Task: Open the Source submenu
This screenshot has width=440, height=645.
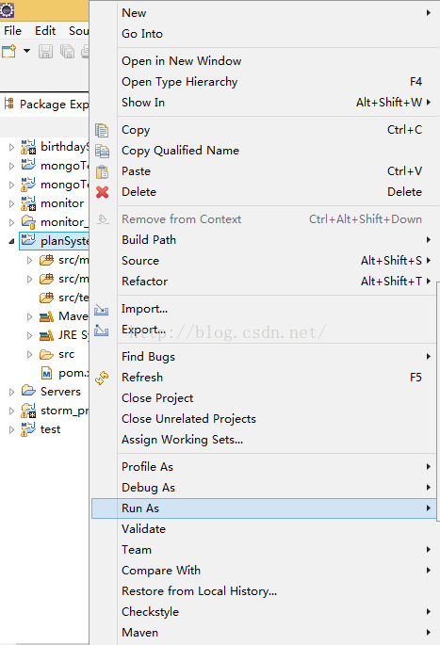Action: click(264, 261)
